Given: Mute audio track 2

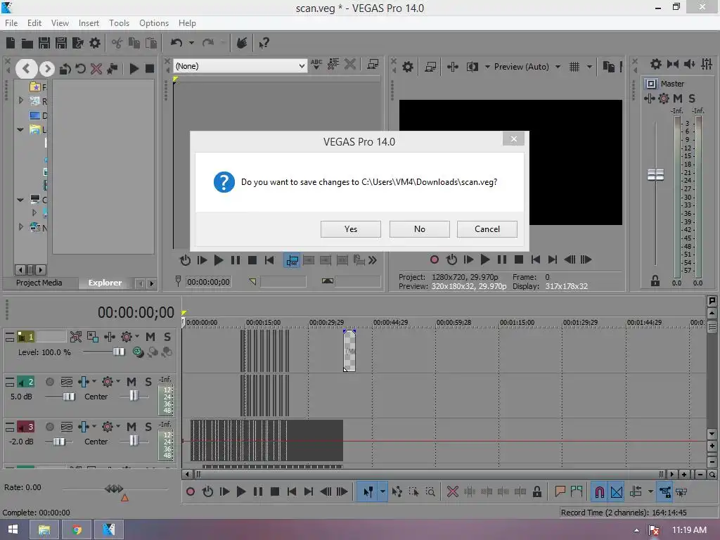Looking at the screenshot, I should tap(131, 382).
